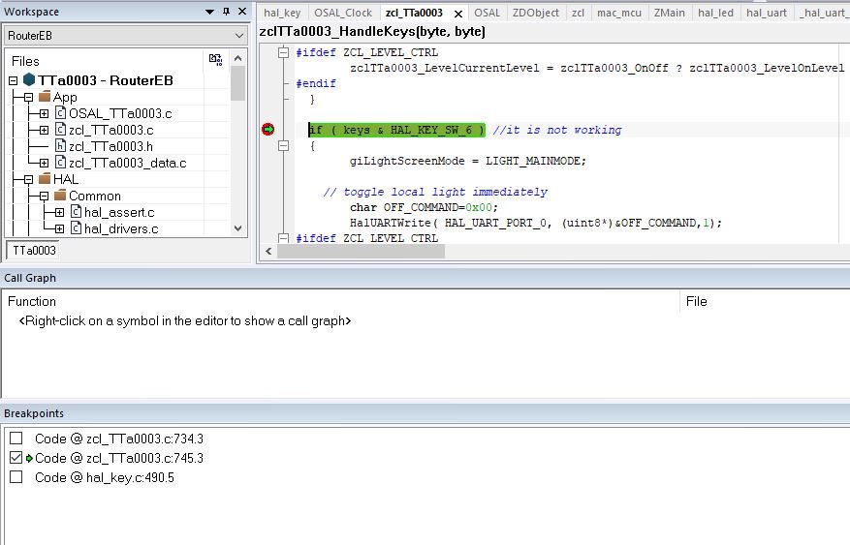Switch to the hal_led editor tab
This screenshot has width=850, height=545.
pyautogui.click(x=715, y=13)
